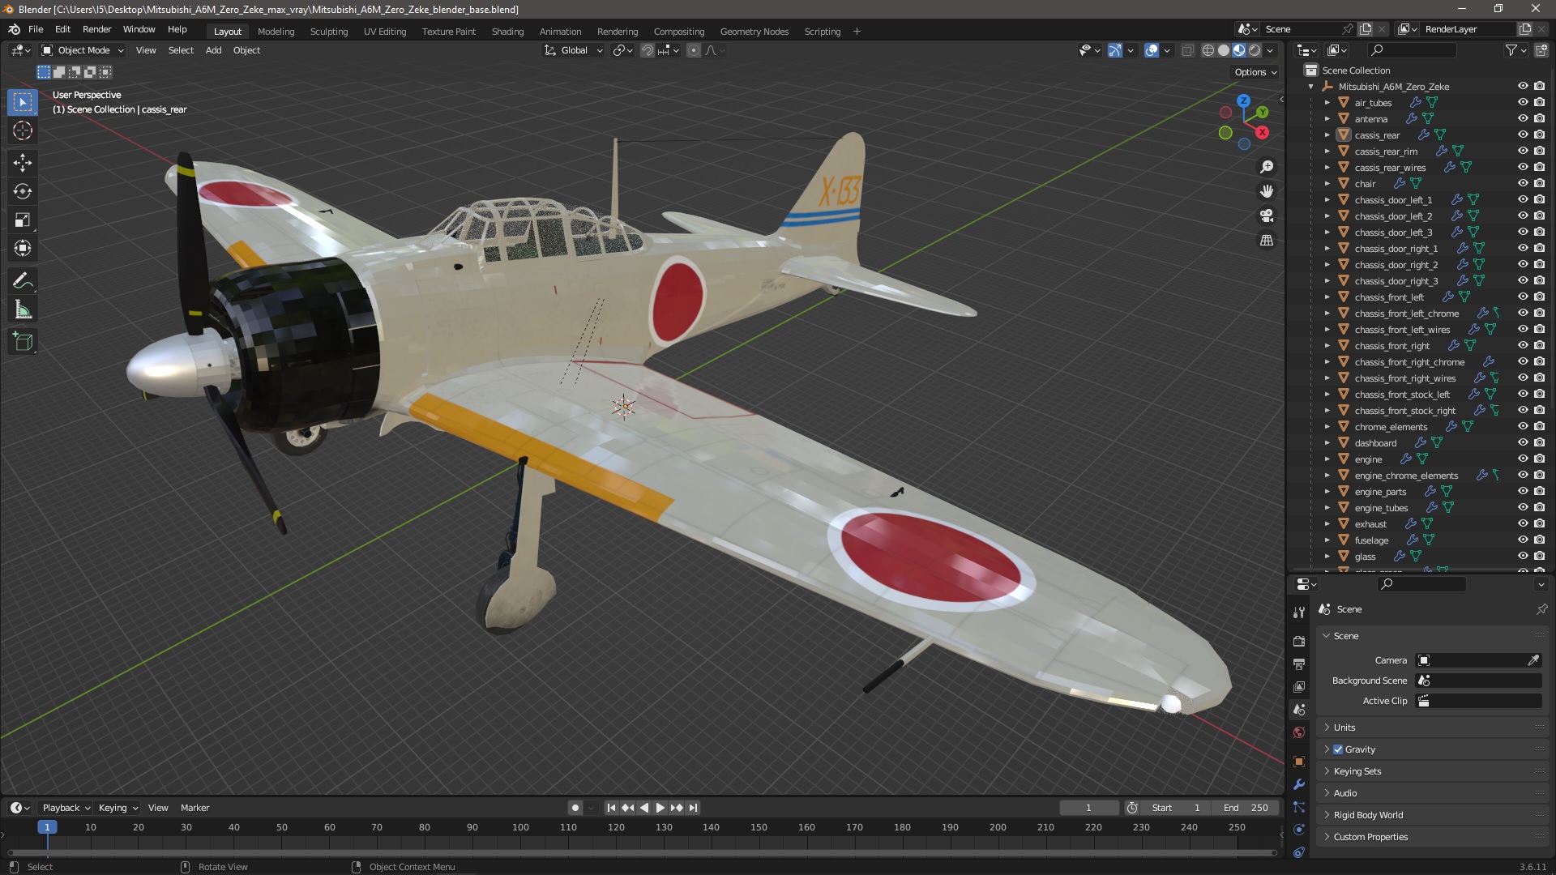Activate the Scale tool

[23, 220]
